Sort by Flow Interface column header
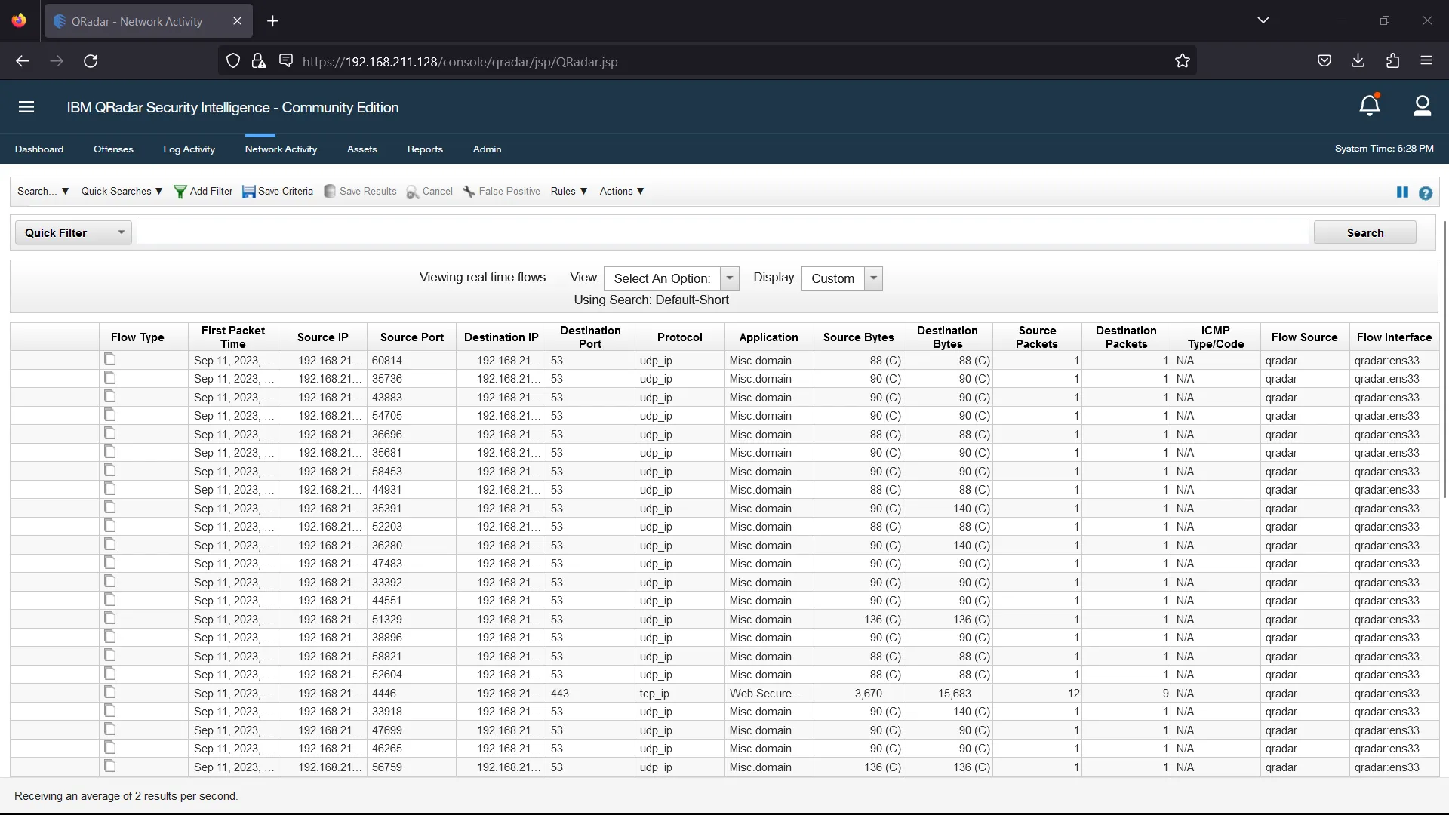This screenshot has height=815, width=1449. 1393,337
